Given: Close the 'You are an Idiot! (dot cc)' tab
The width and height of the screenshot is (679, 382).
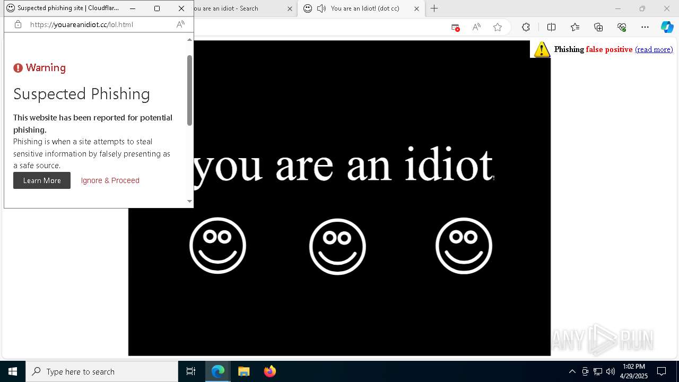Looking at the screenshot, I should [416, 8].
